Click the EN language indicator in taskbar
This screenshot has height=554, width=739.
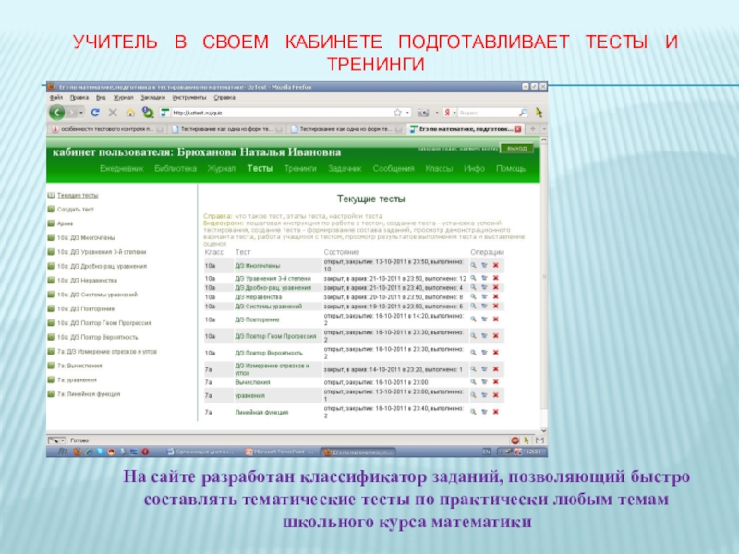click(486, 452)
